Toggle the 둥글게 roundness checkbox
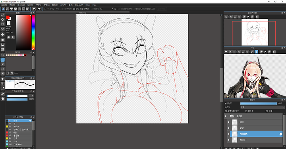The image size is (286, 149). click(92, 9)
